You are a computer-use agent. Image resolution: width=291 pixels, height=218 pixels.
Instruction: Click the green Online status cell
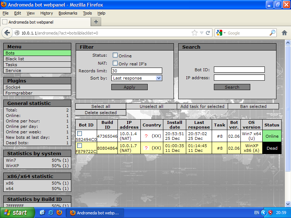click(x=272, y=136)
